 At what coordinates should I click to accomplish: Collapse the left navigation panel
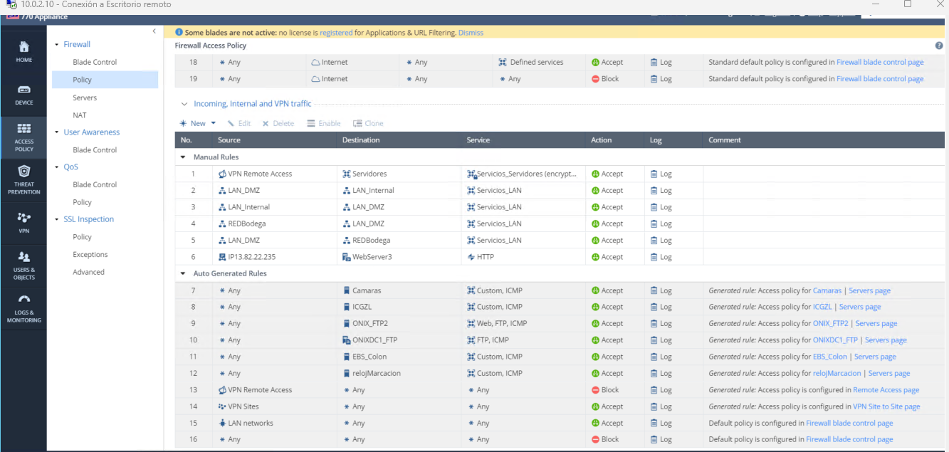coord(154,31)
